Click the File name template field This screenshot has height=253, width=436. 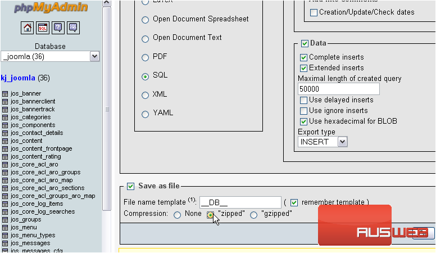tap(240, 202)
